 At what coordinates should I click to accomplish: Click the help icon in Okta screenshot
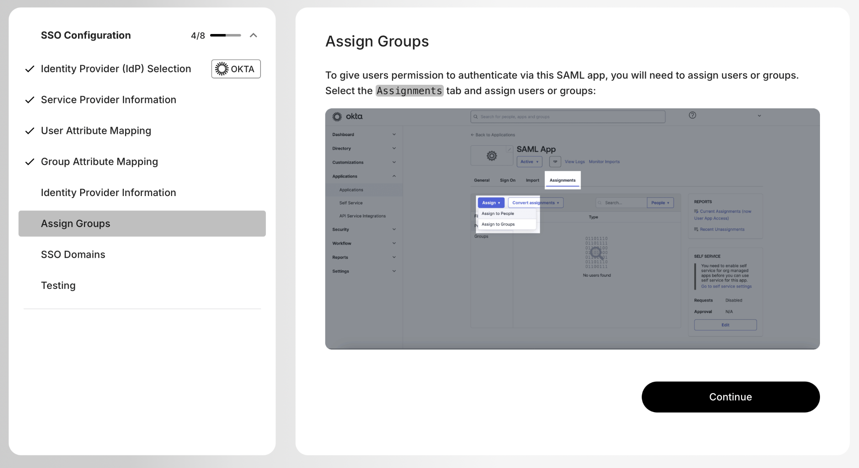692,115
